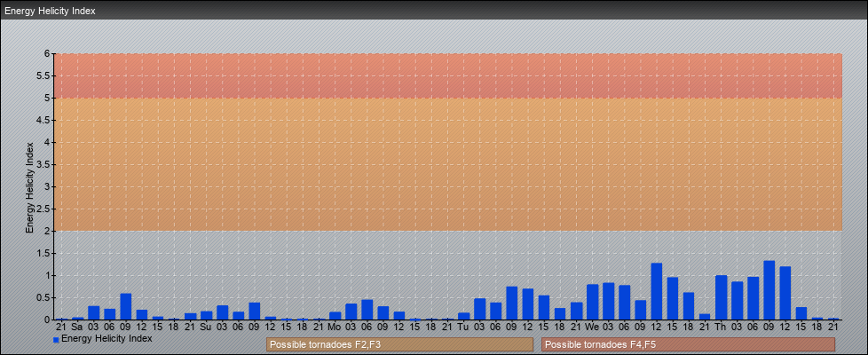Select the Wednesday 12 bar
The height and width of the screenshot is (355, 868).
[657, 291]
